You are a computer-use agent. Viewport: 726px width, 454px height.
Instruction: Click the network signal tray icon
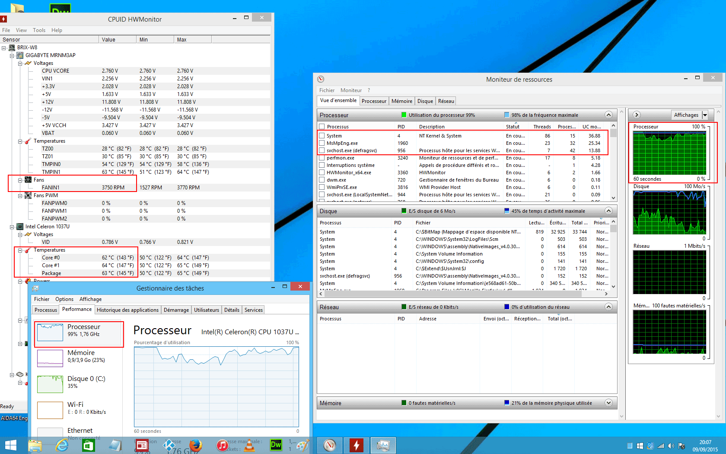tap(661, 446)
